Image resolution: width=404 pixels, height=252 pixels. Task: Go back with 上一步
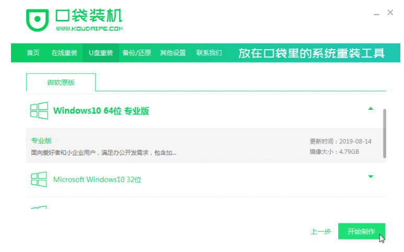(320, 232)
